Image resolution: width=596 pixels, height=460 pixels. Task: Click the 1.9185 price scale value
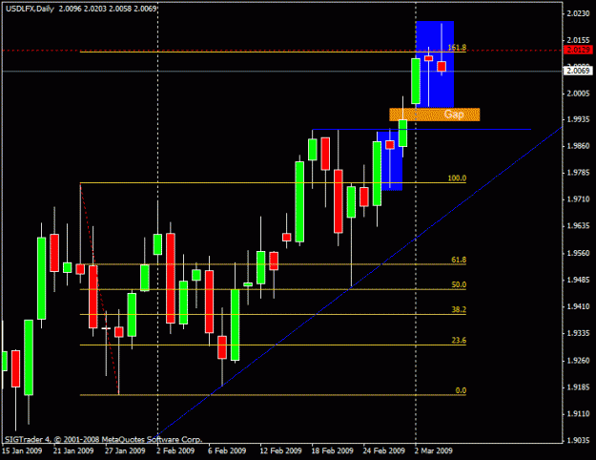pyautogui.click(x=579, y=387)
